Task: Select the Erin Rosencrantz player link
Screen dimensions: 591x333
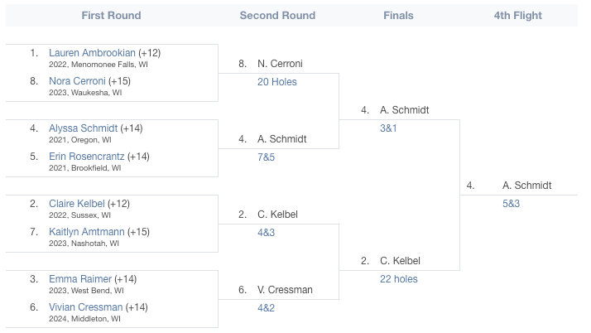Action: point(87,157)
